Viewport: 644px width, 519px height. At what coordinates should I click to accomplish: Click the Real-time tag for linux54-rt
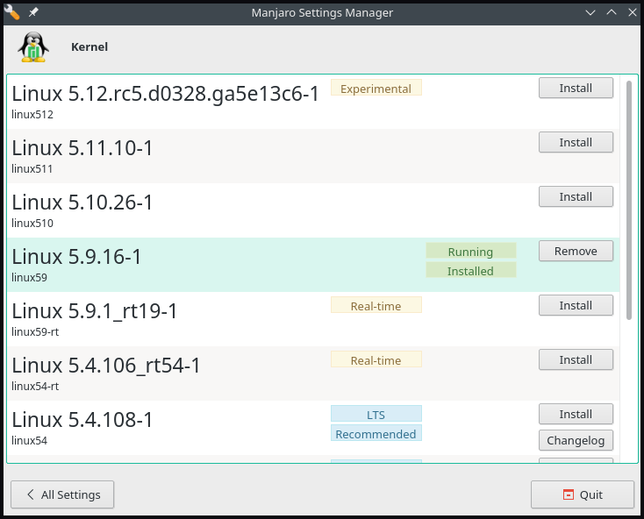(376, 359)
